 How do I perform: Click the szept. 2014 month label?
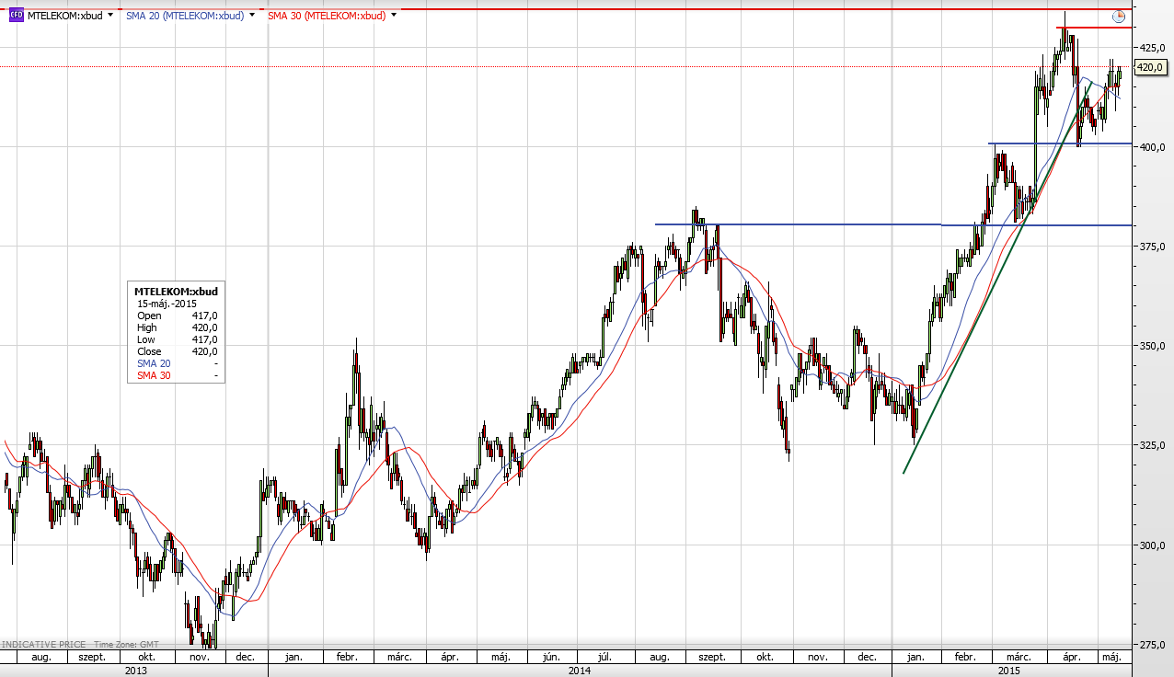click(712, 658)
